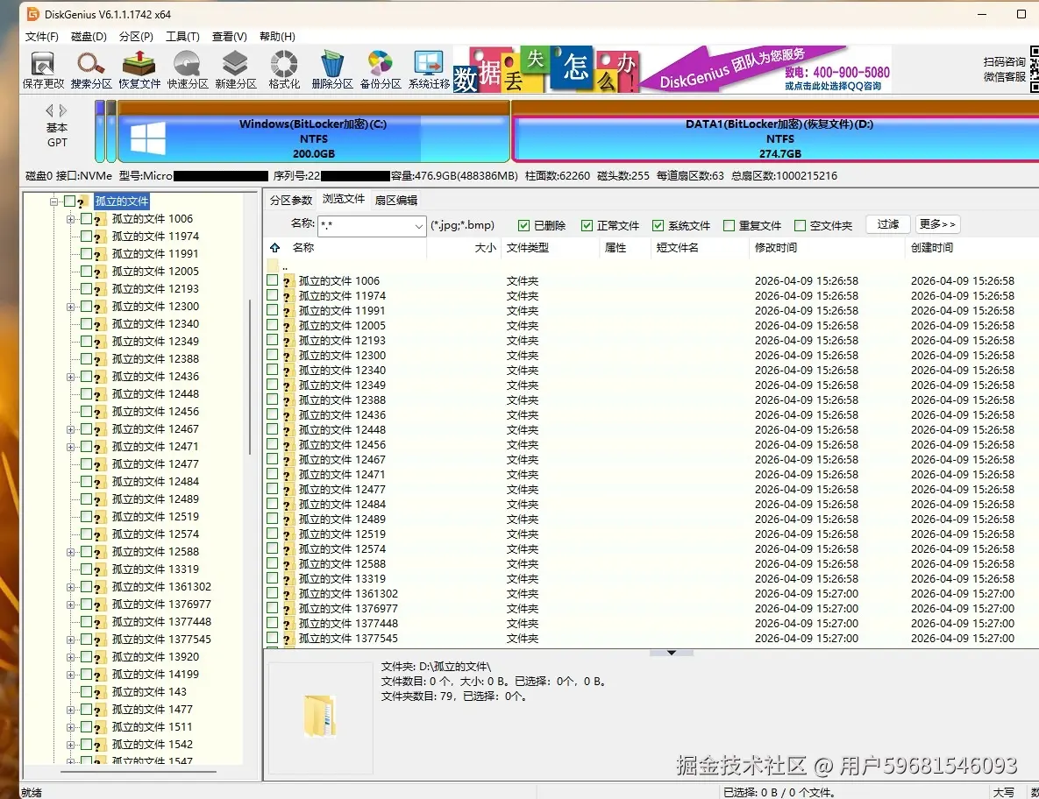Open the 工具(T) menu
The image size is (1039, 799).
pyautogui.click(x=182, y=37)
